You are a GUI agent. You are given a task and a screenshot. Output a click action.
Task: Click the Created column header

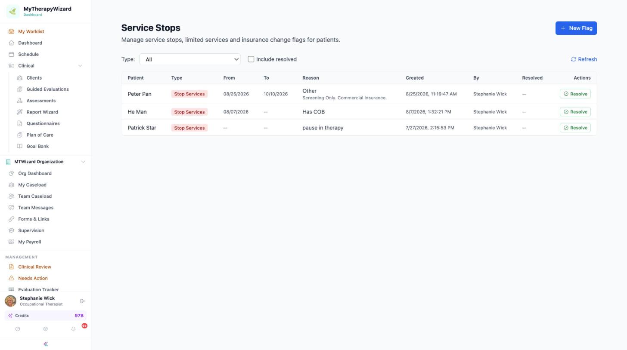[414, 78]
